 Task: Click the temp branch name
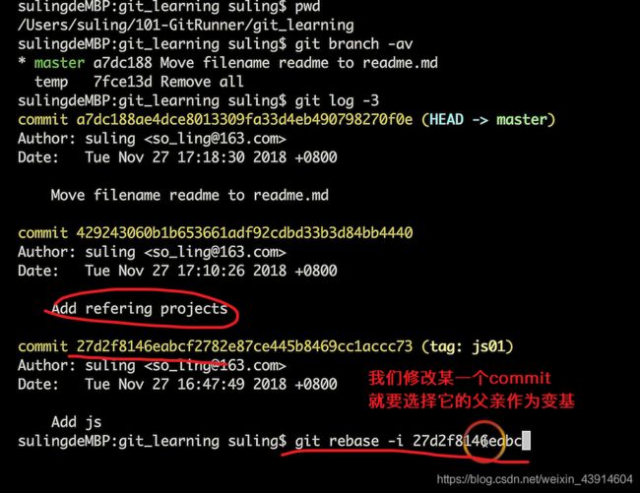tap(51, 82)
